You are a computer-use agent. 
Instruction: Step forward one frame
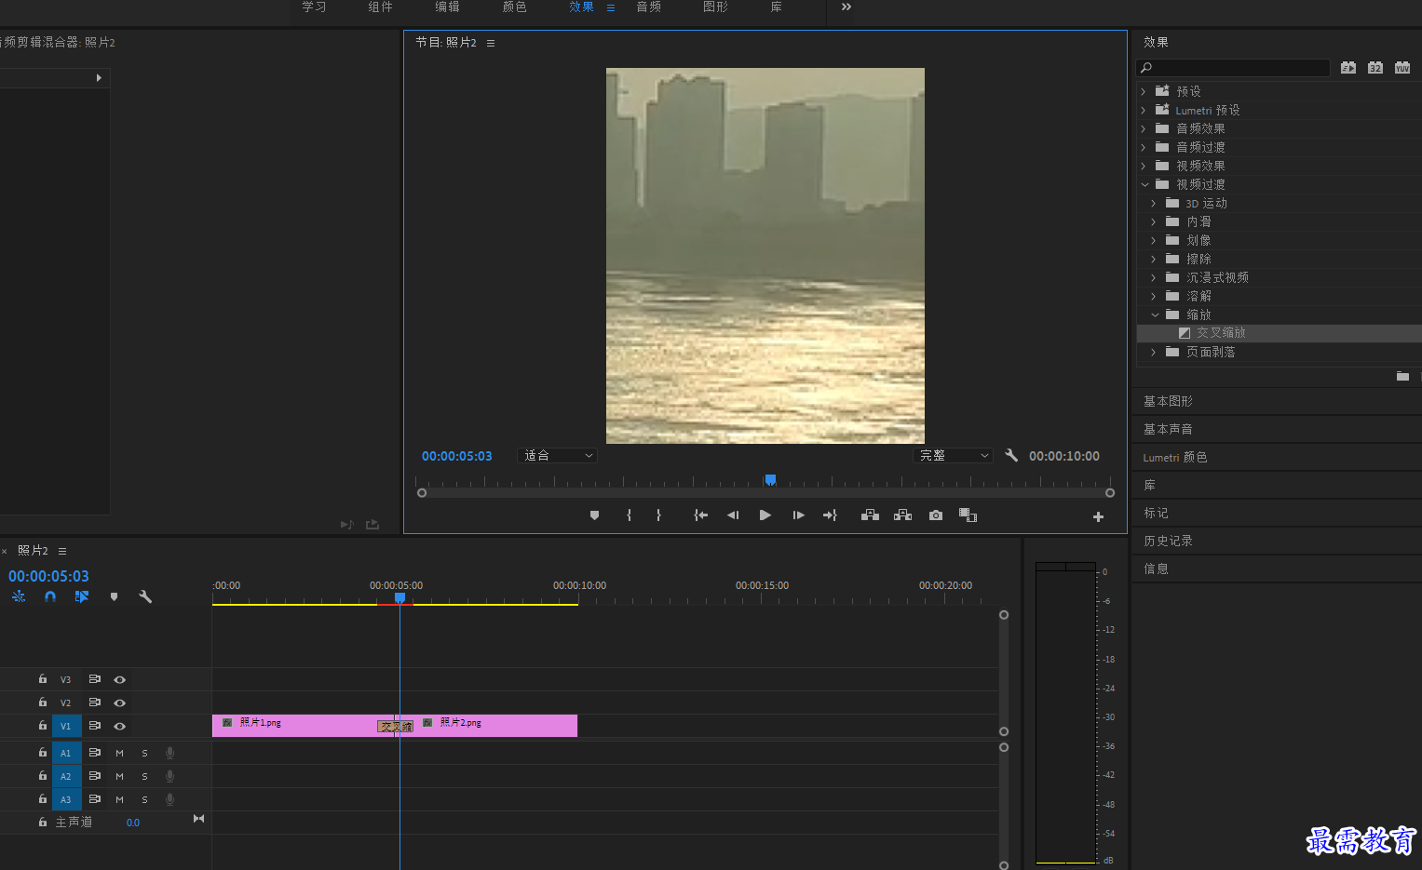[798, 515]
